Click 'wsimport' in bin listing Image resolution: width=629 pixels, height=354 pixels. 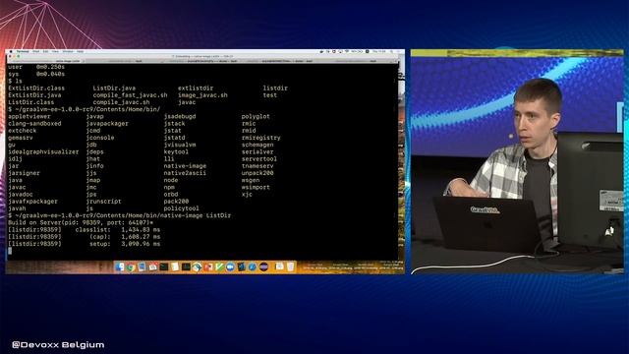256,188
